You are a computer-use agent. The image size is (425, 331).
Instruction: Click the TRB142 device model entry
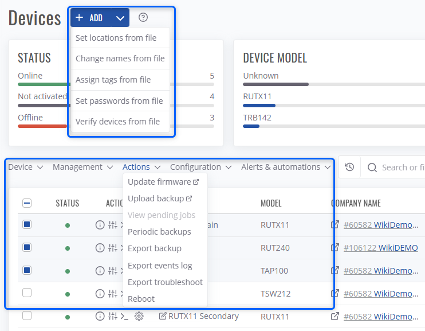[257, 118]
